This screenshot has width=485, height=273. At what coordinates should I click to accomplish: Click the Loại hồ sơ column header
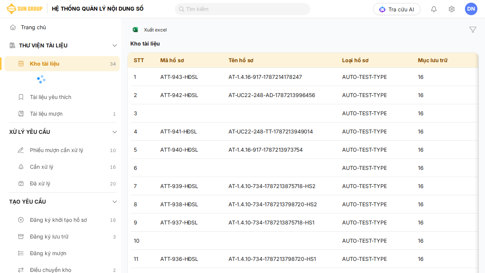tap(355, 60)
